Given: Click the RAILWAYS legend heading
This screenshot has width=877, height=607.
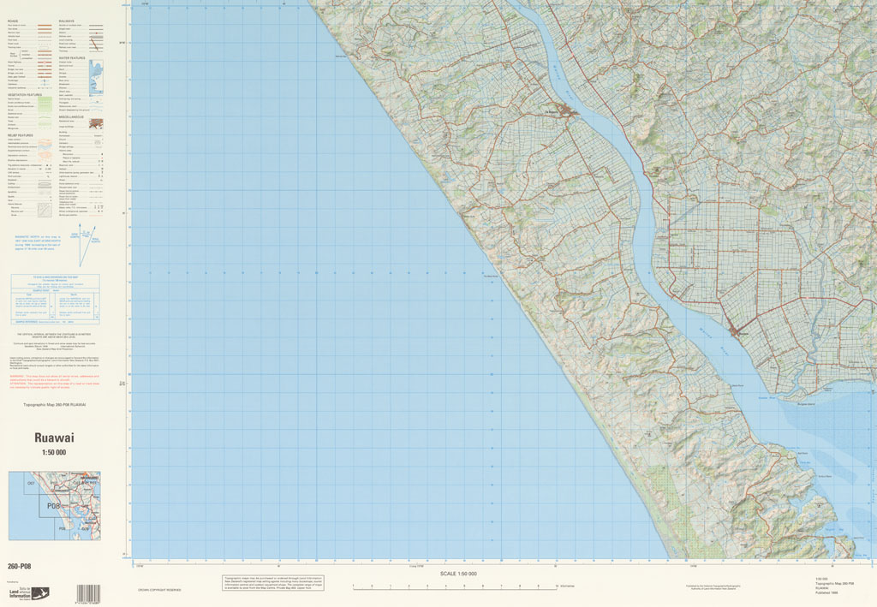Looking at the screenshot, I should [67, 20].
